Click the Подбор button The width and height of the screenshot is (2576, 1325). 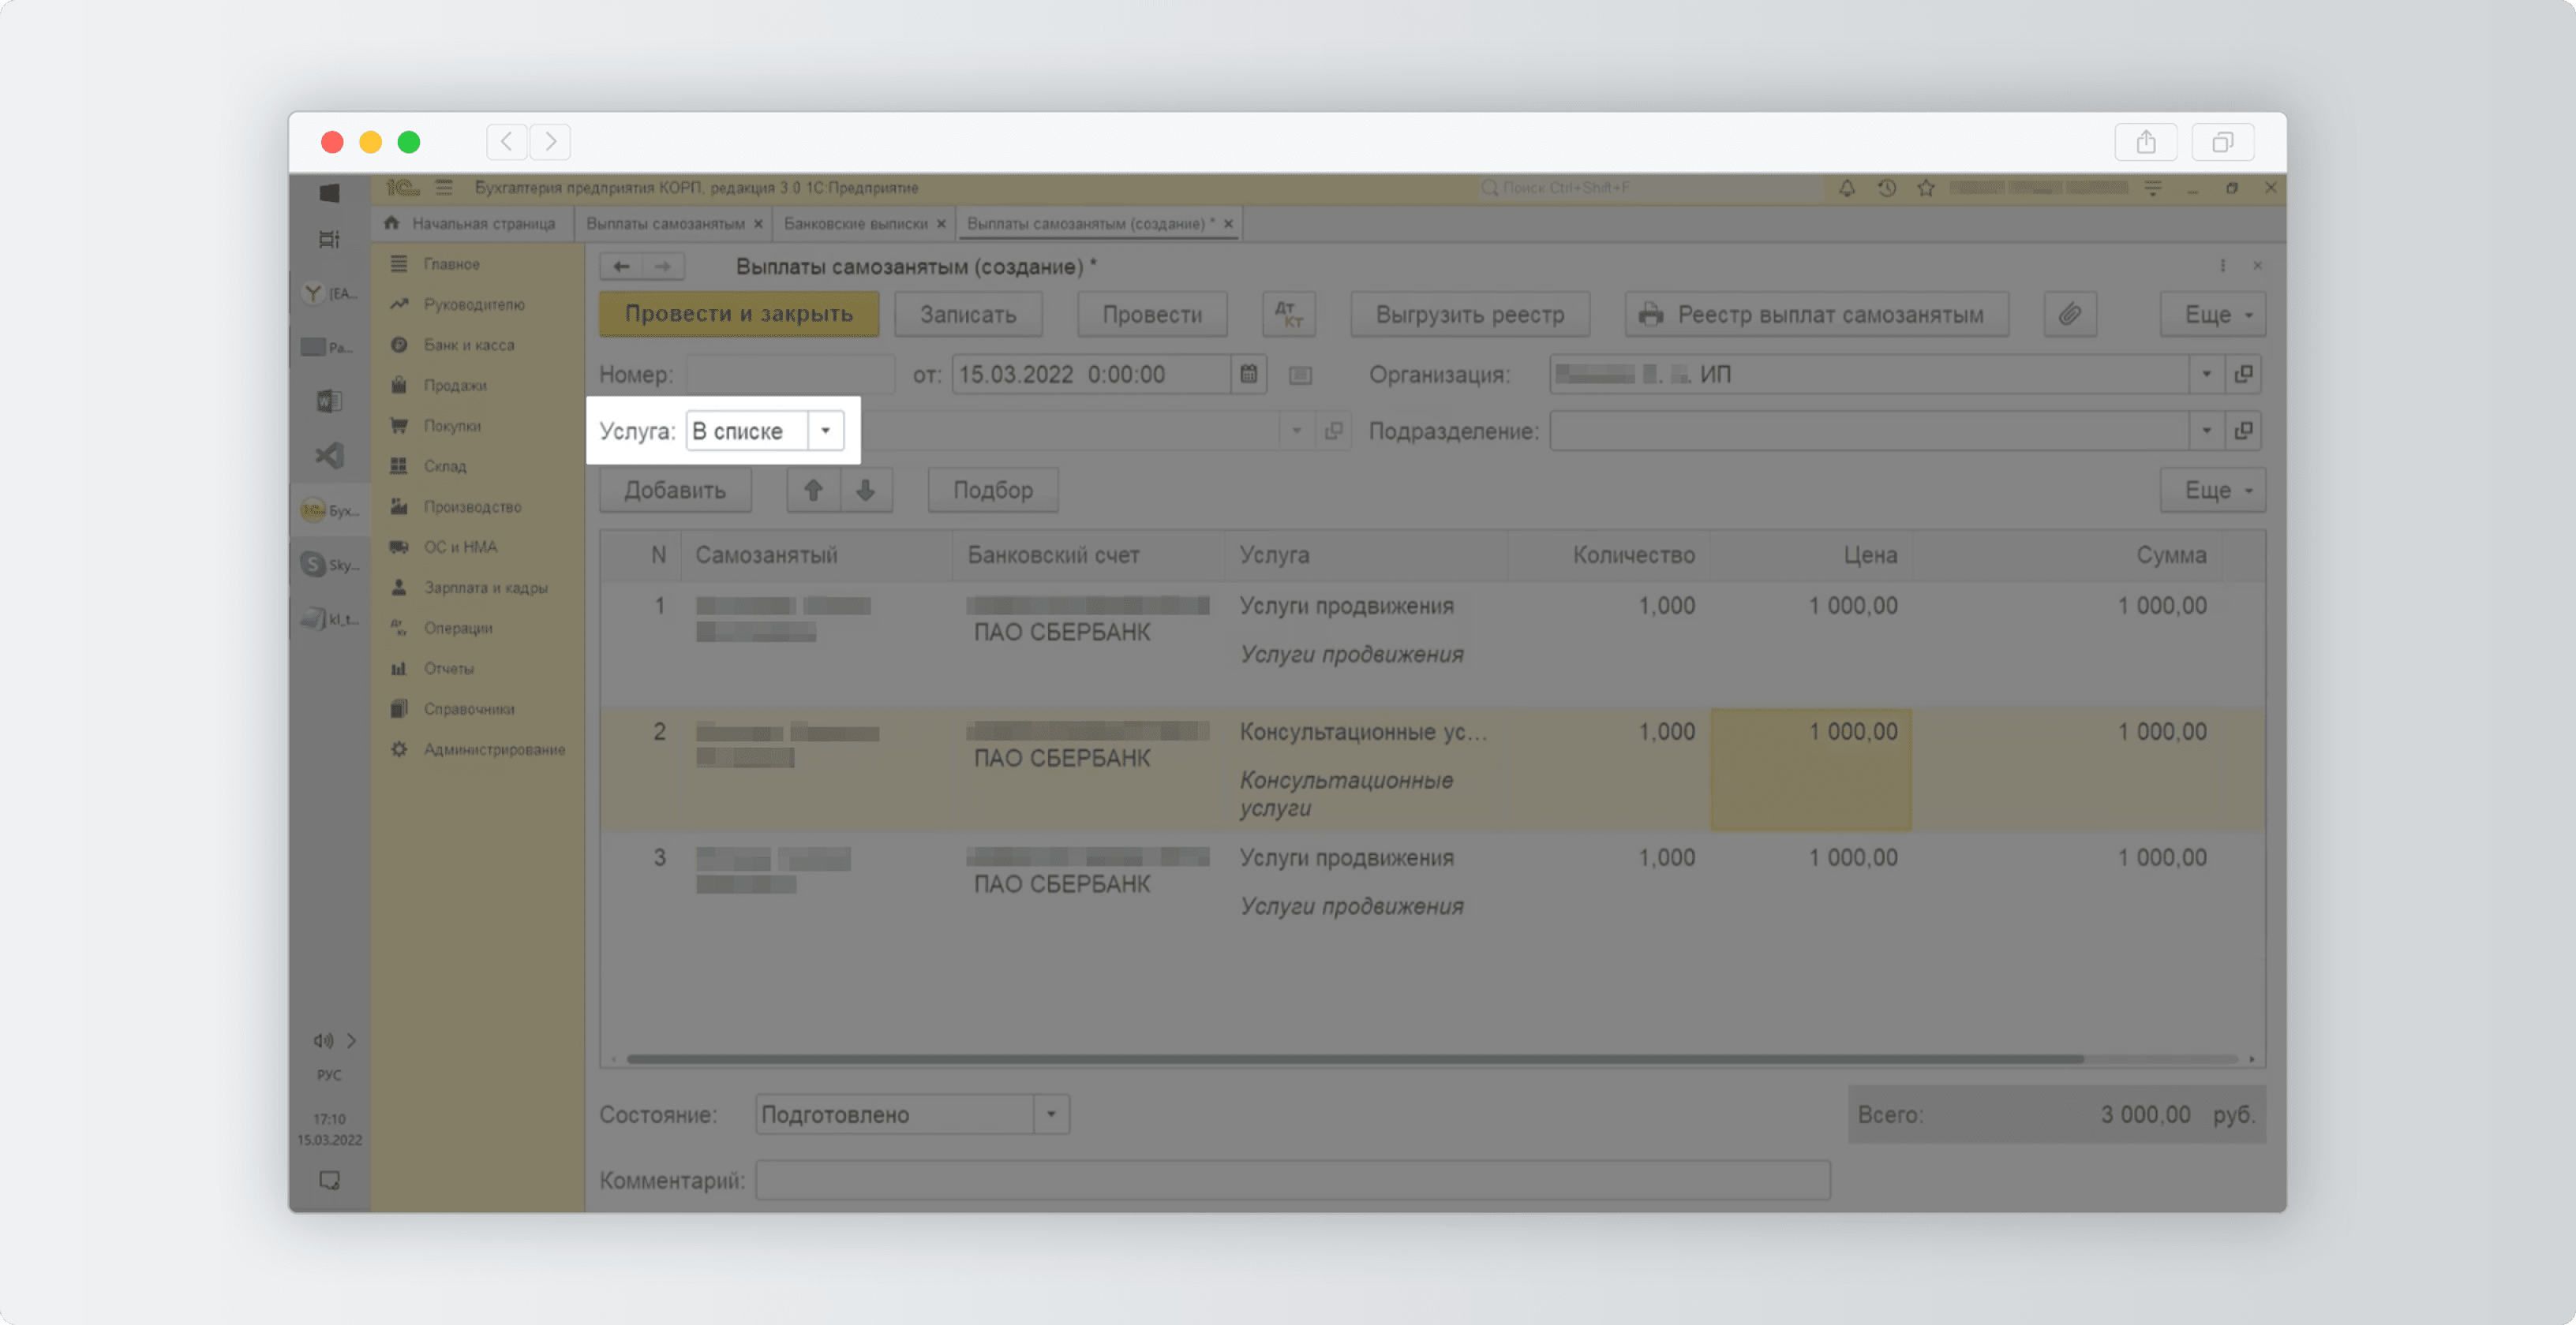(x=992, y=491)
